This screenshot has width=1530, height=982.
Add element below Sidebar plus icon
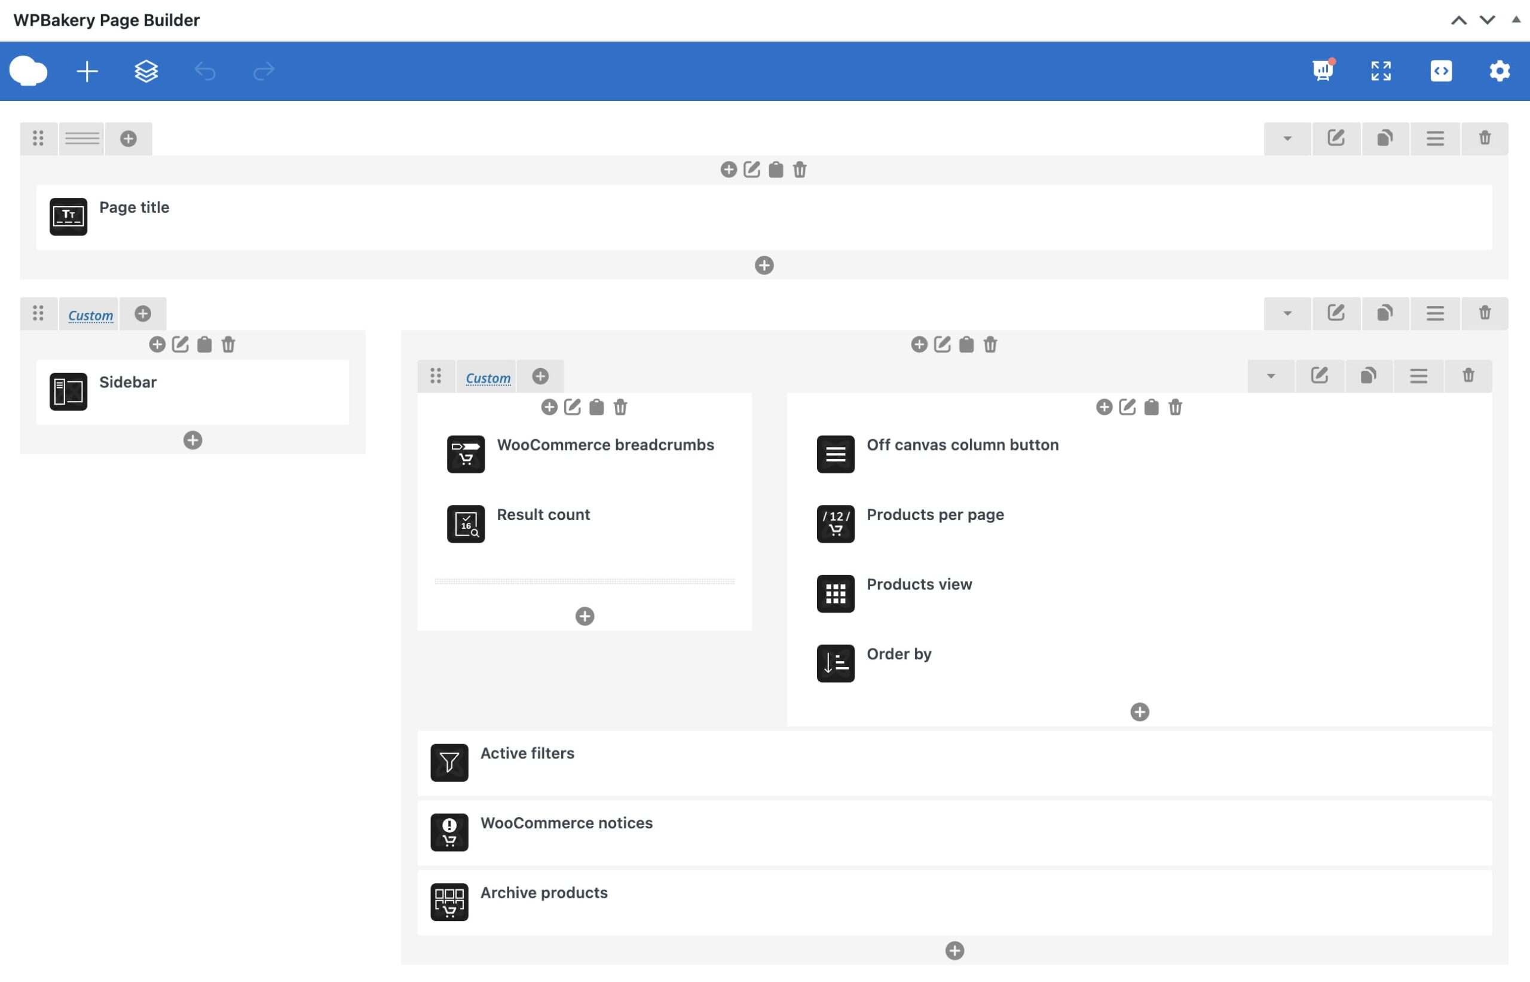[x=192, y=440]
